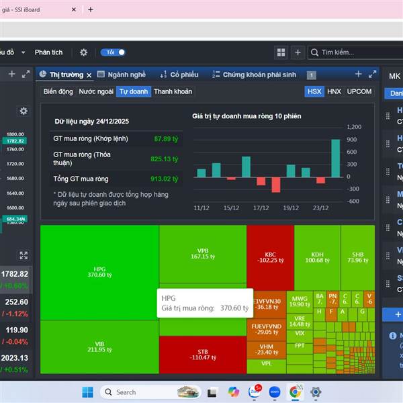Click the STB -110.47 tỷ tile
The height and width of the screenshot is (403, 403).
coord(203,355)
